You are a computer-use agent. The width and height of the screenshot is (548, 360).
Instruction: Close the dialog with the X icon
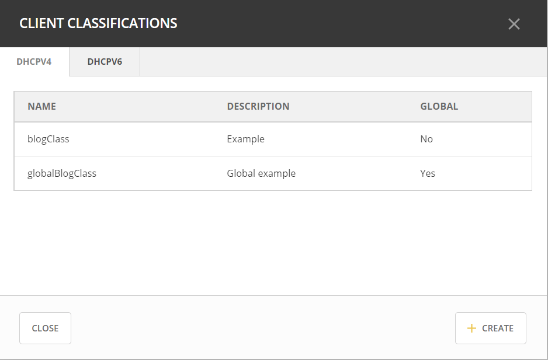[514, 24]
